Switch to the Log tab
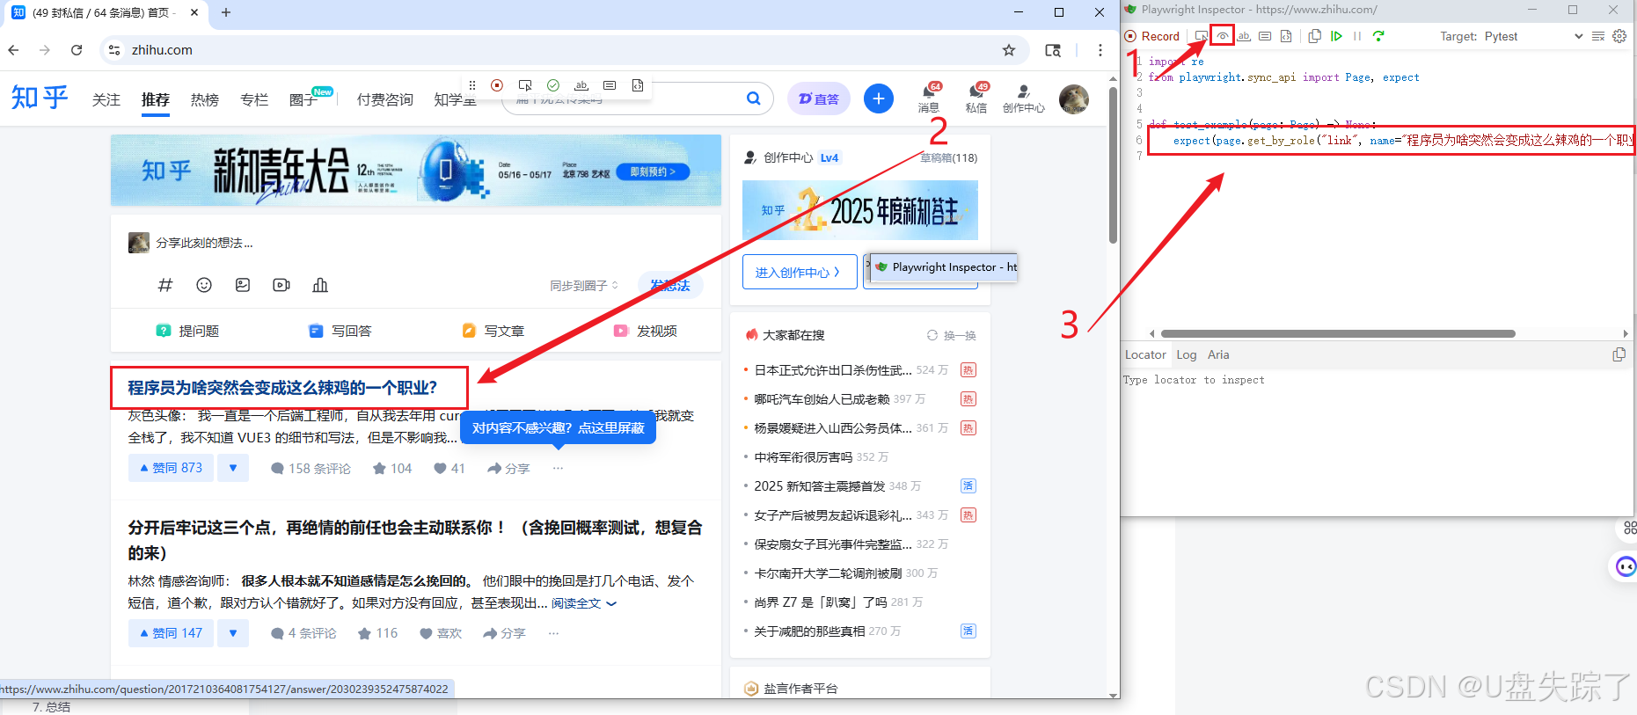Screen dimensions: 1637x715 (x=1187, y=354)
